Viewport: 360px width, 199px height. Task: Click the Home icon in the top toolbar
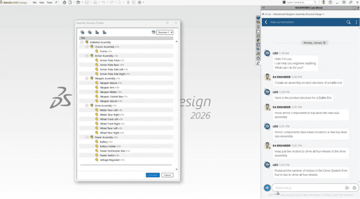pos(64,2)
